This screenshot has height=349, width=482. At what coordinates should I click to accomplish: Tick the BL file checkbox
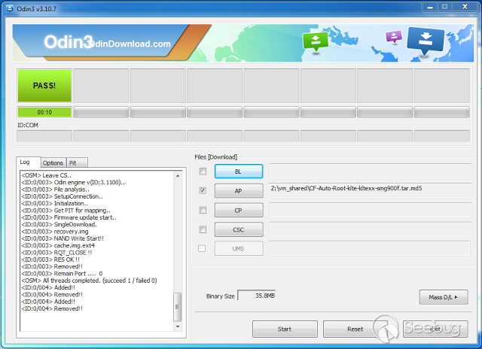(x=203, y=171)
